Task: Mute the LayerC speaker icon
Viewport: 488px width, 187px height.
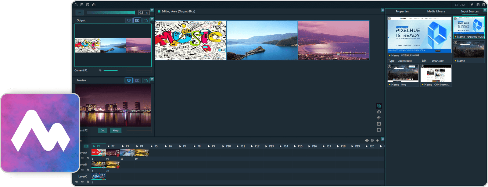Action: (82, 182)
